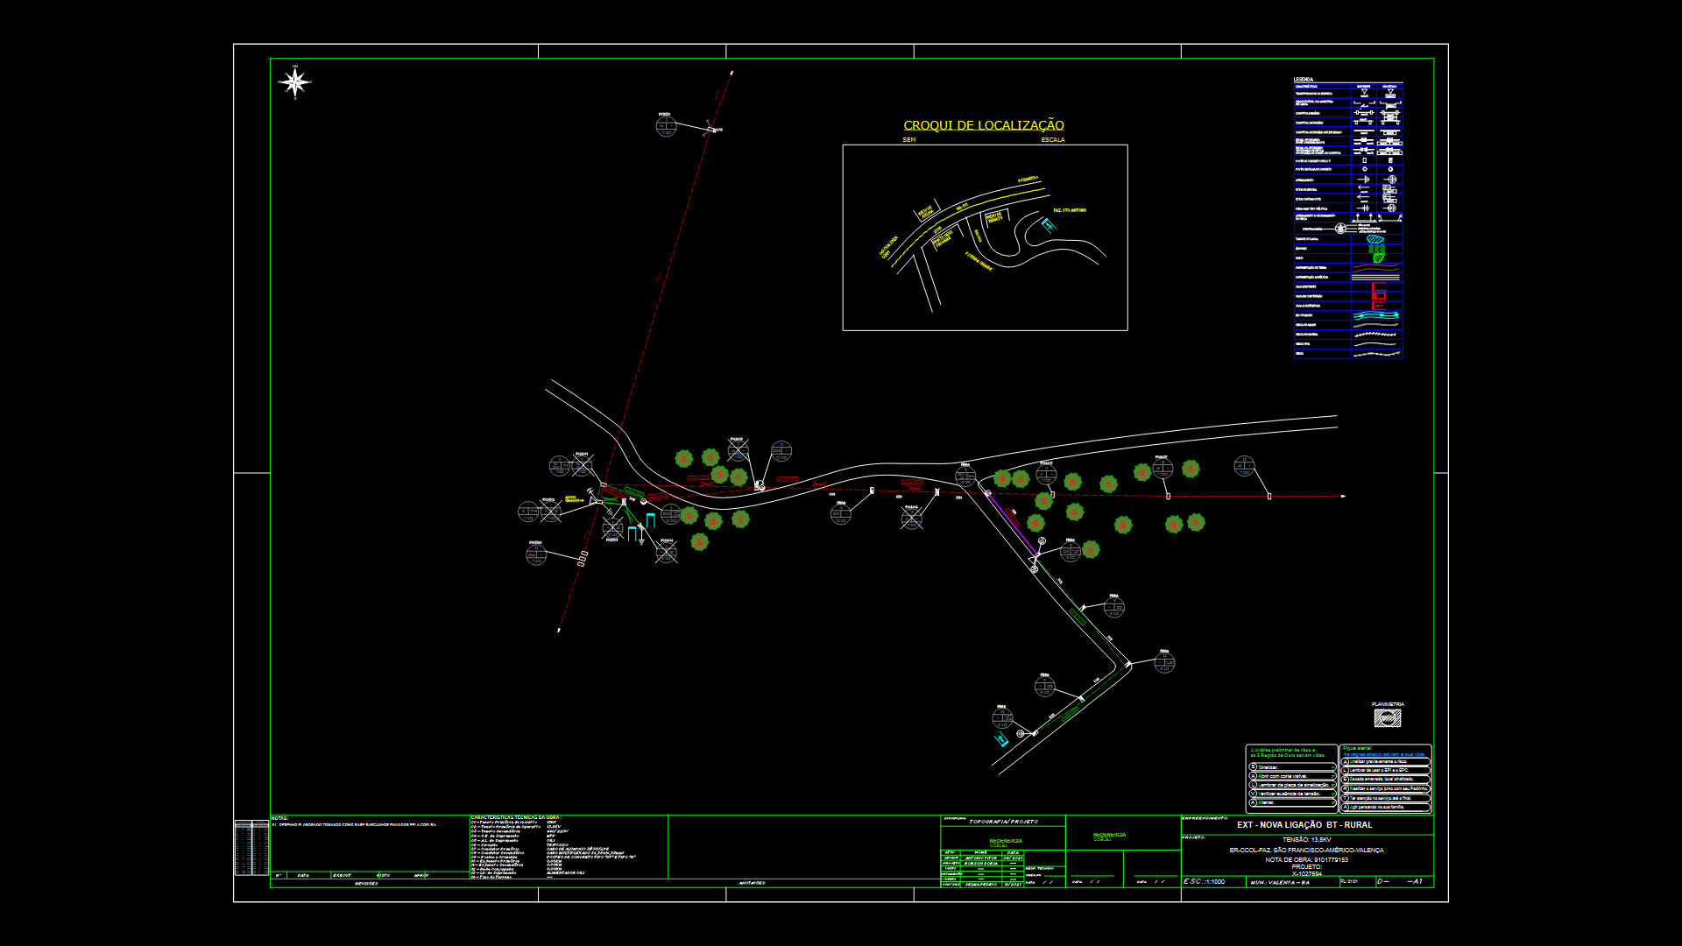Click the LEGENDA table heading

click(1304, 80)
